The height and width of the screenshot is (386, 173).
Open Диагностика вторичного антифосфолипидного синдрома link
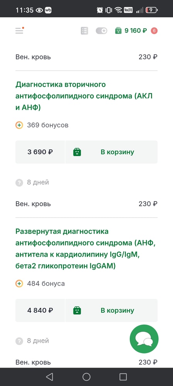click(x=84, y=96)
